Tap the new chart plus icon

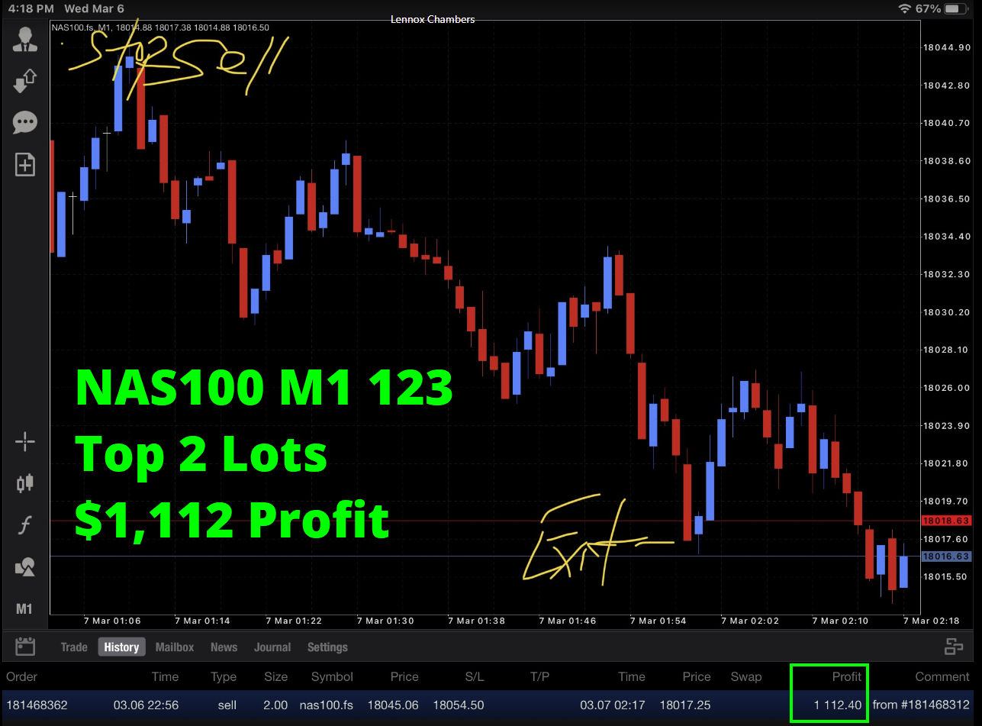pyautogui.click(x=25, y=164)
